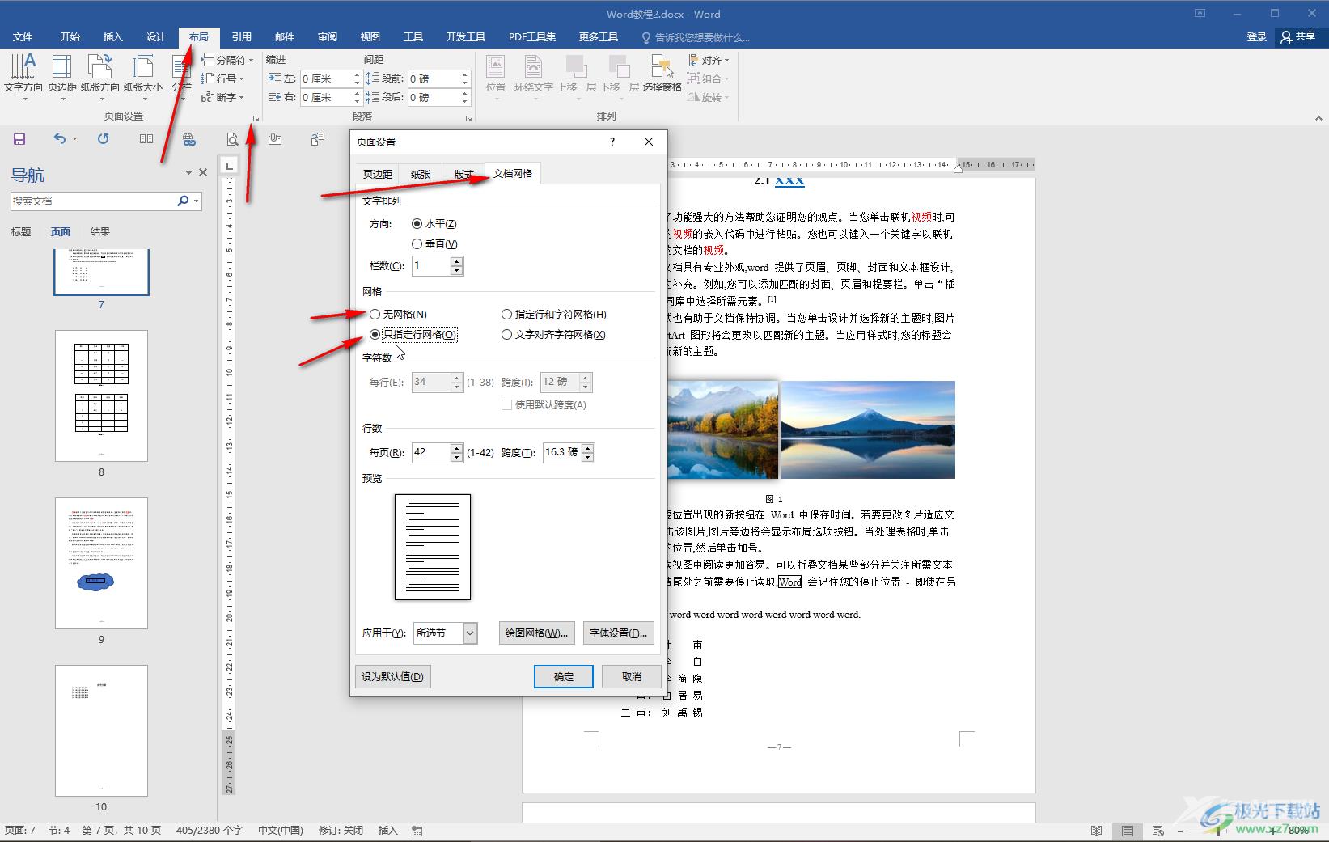Viewport: 1329px width, 842px height.
Task: Click the 设为默认值 button
Action: [x=392, y=676]
